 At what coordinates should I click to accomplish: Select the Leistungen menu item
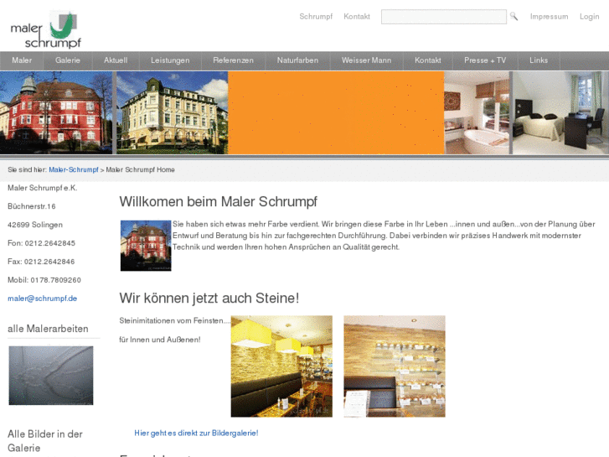[x=170, y=60]
